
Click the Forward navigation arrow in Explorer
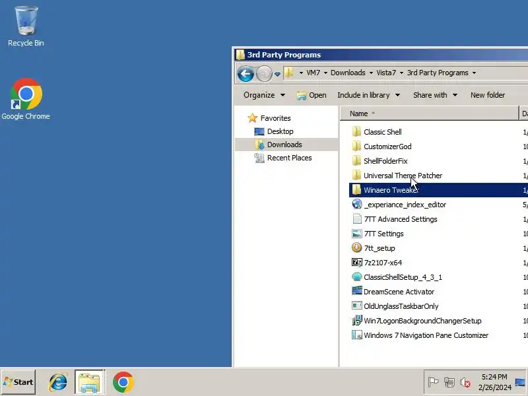pyautogui.click(x=264, y=73)
